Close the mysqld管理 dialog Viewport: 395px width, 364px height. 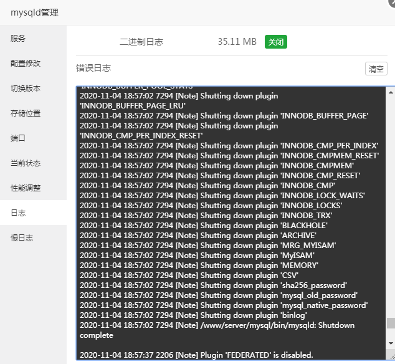(x=392, y=2)
